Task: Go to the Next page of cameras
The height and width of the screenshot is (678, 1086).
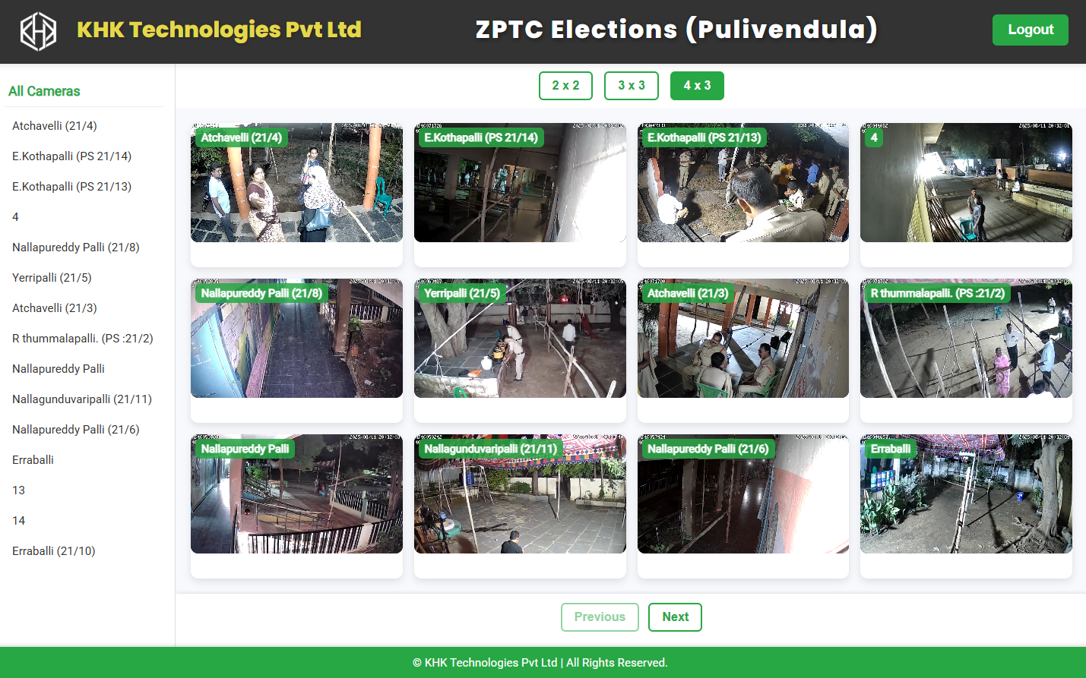Action: click(x=675, y=617)
